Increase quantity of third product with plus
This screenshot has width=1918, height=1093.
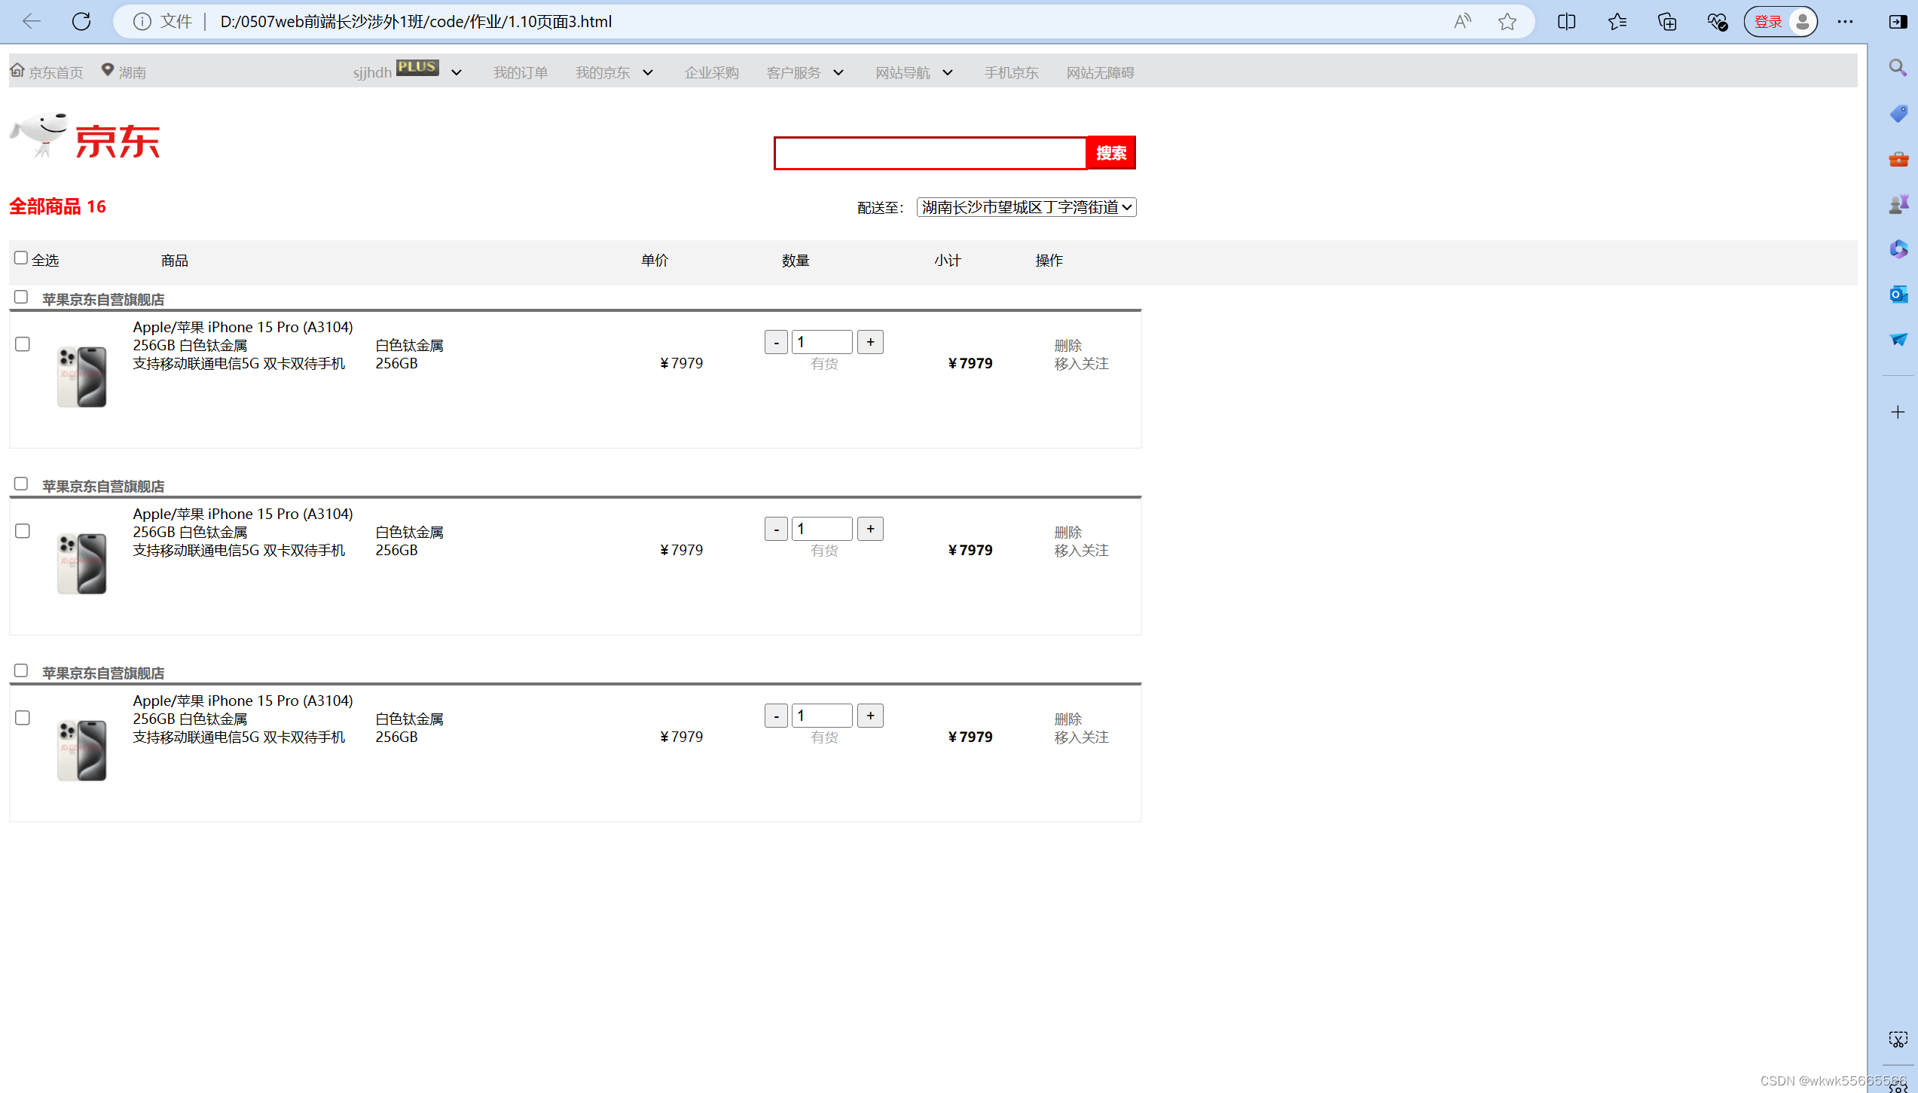click(870, 716)
